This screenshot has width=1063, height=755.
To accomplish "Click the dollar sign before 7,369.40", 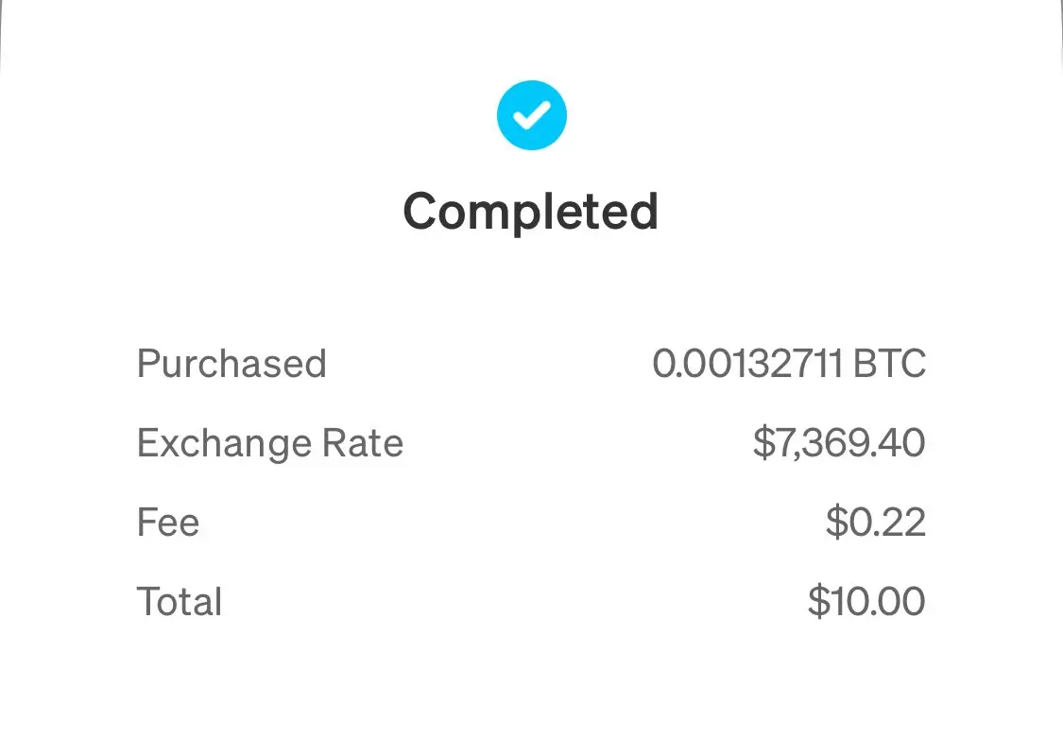I will point(763,443).
